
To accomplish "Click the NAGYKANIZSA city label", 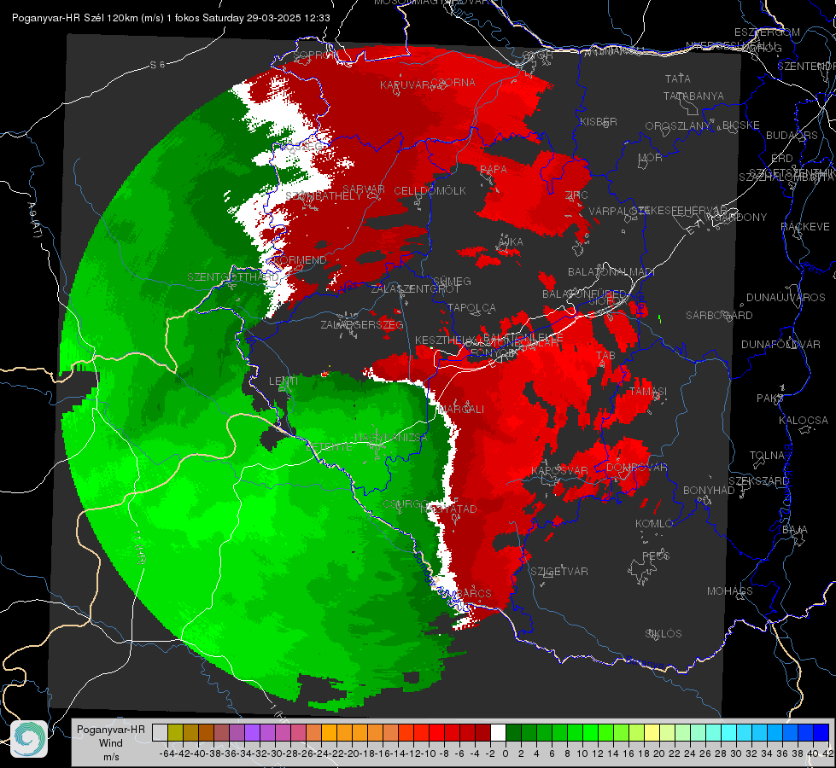I will [x=391, y=438].
